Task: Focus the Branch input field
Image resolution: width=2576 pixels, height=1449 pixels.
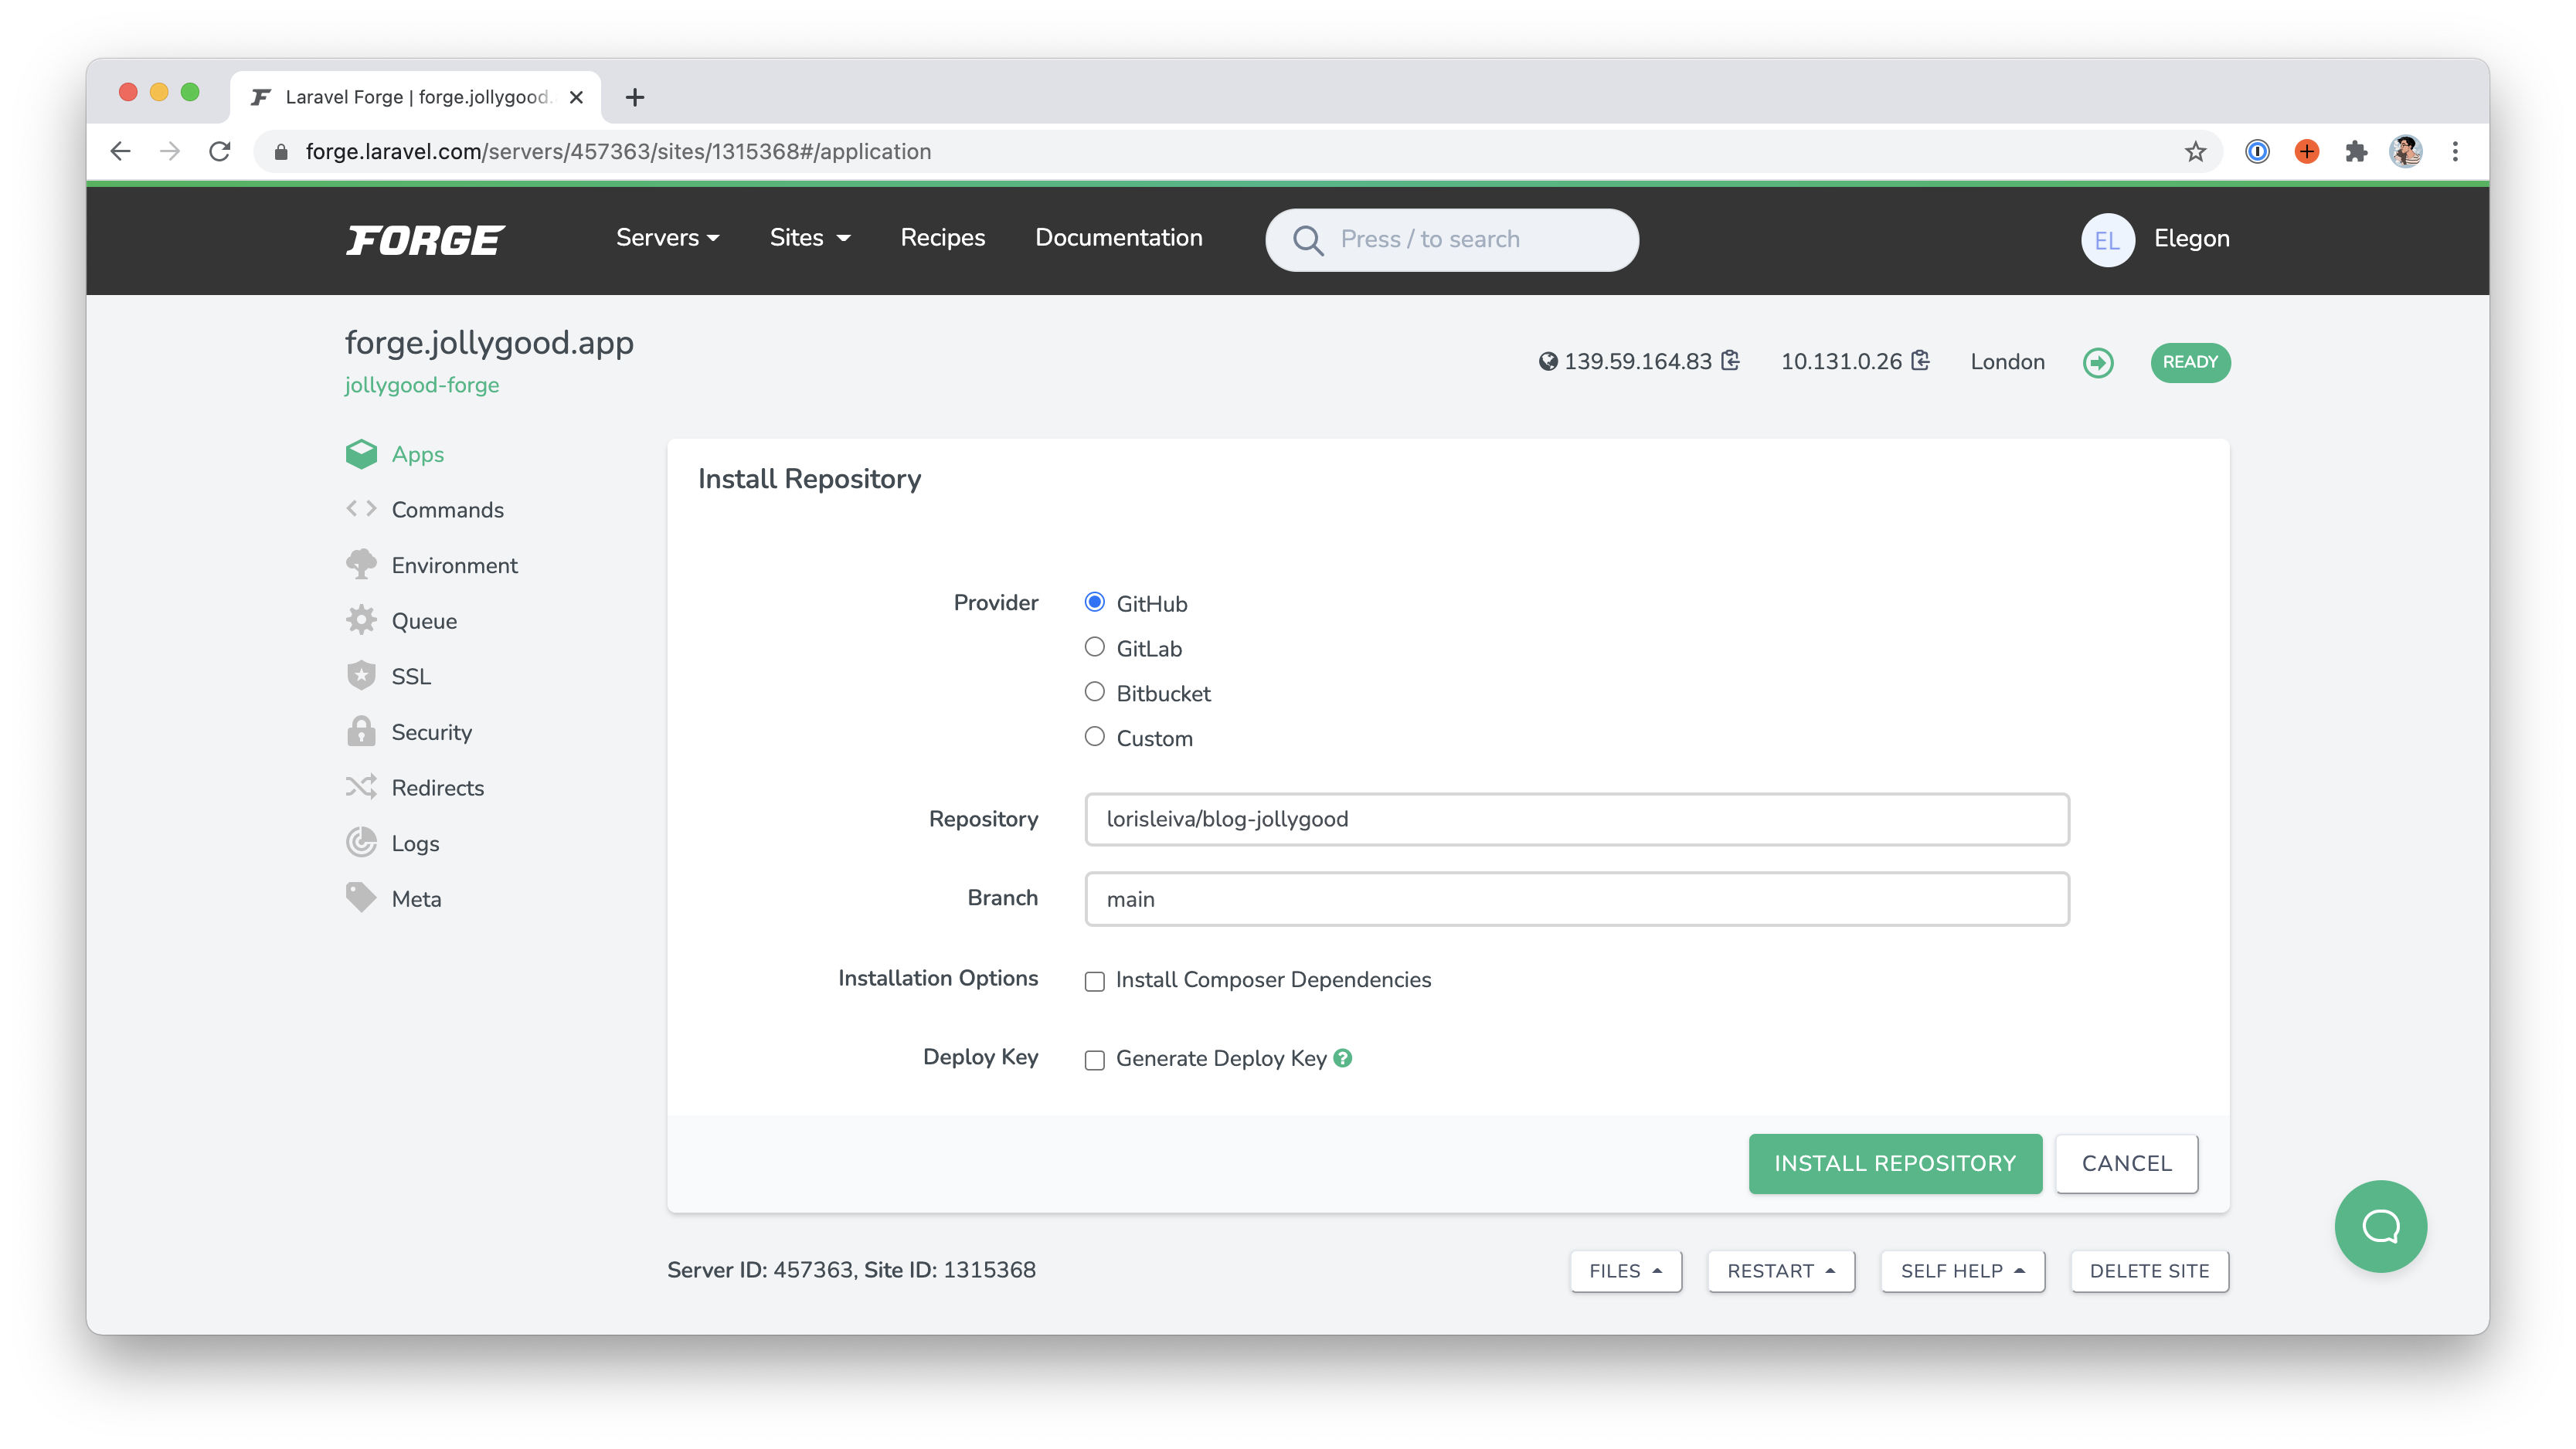Action: (x=1577, y=899)
